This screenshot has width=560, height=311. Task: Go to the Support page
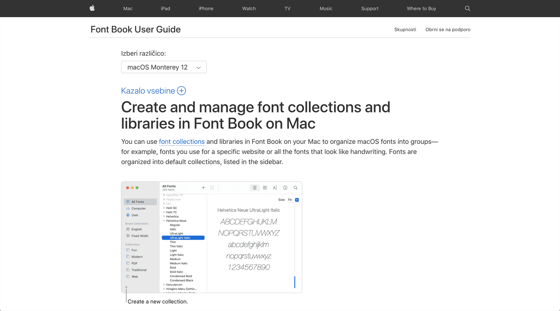tap(370, 9)
